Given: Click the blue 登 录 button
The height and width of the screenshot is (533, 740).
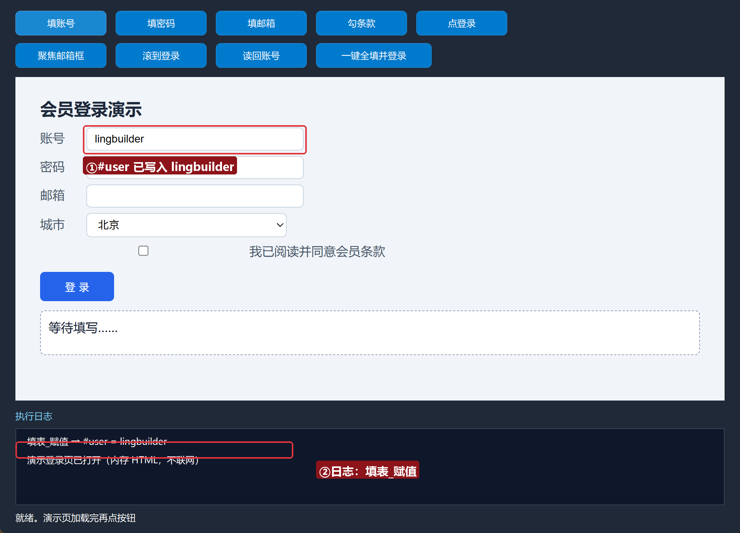Looking at the screenshot, I should click(x=77, y=287).
